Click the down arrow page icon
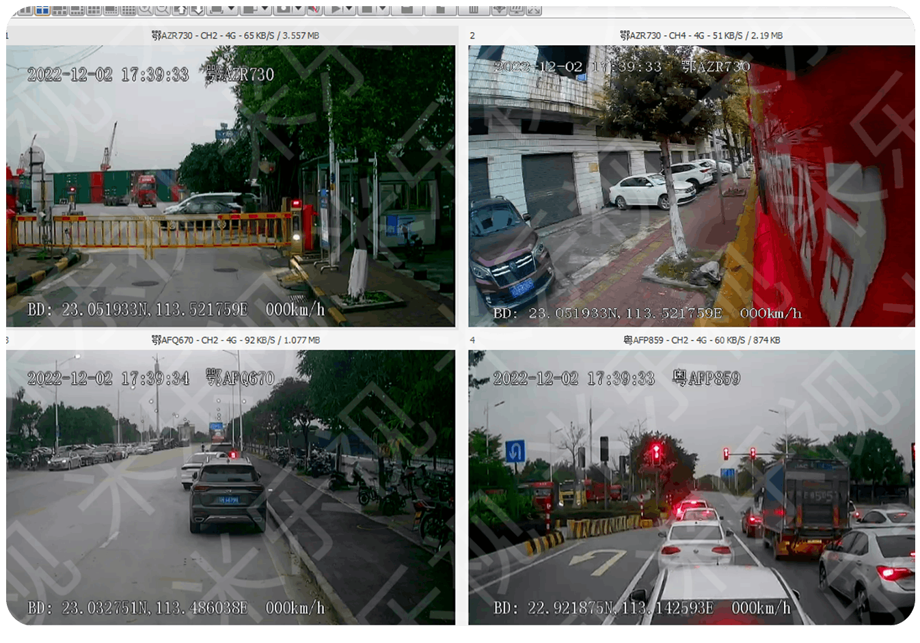920x643 pixels. (x=198, y=10)
